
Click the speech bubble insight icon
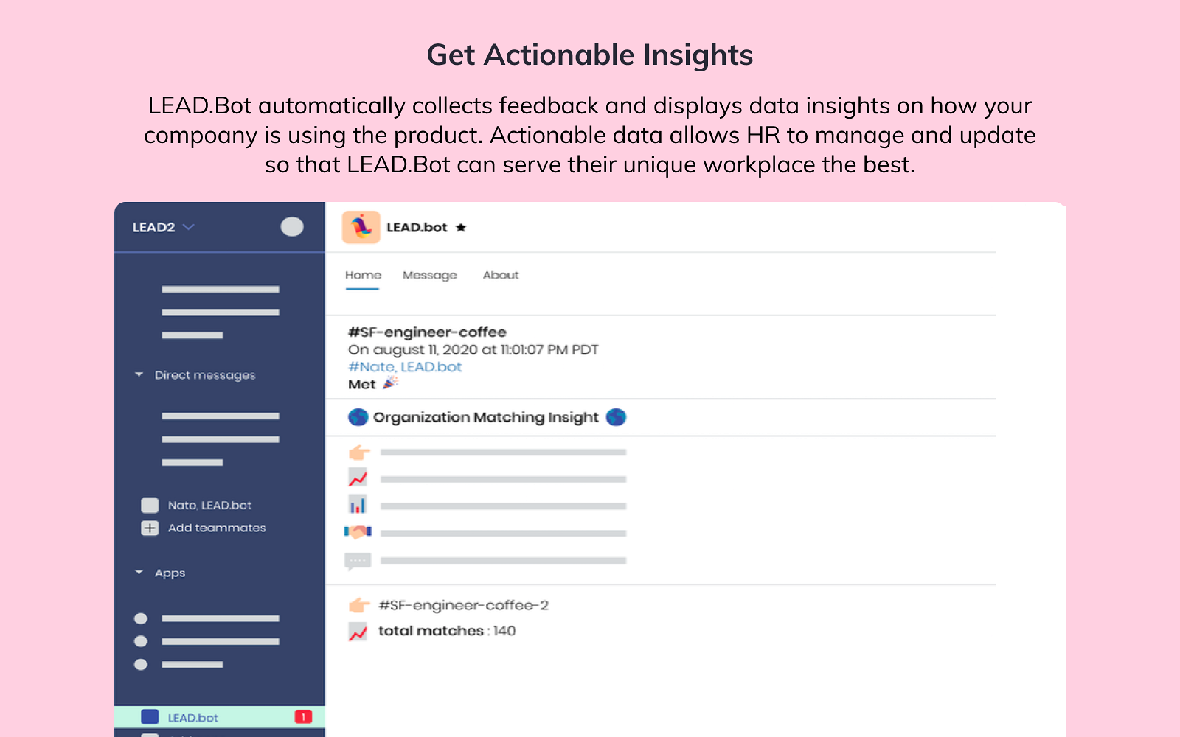coord(358,561)
